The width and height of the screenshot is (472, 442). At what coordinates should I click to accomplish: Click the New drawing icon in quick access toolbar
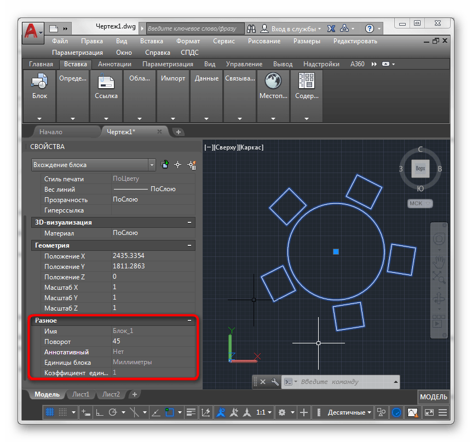pos(54,28)
